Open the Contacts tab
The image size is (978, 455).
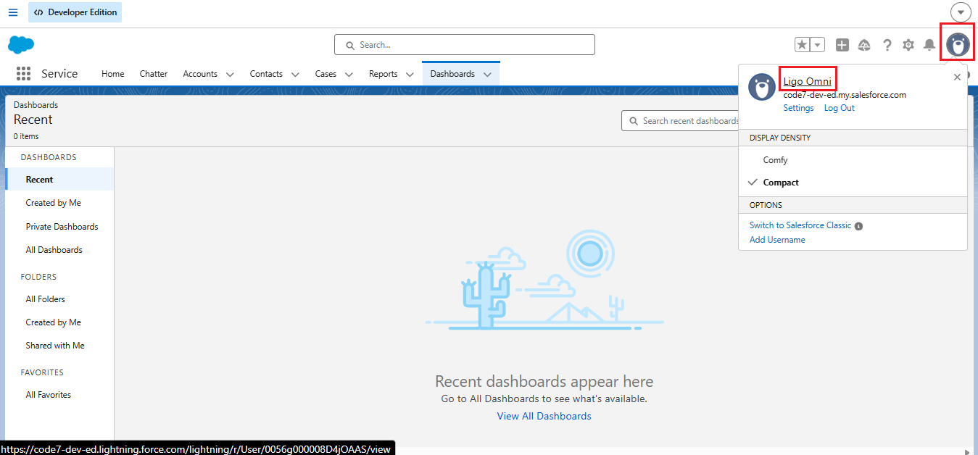point(266,74)
